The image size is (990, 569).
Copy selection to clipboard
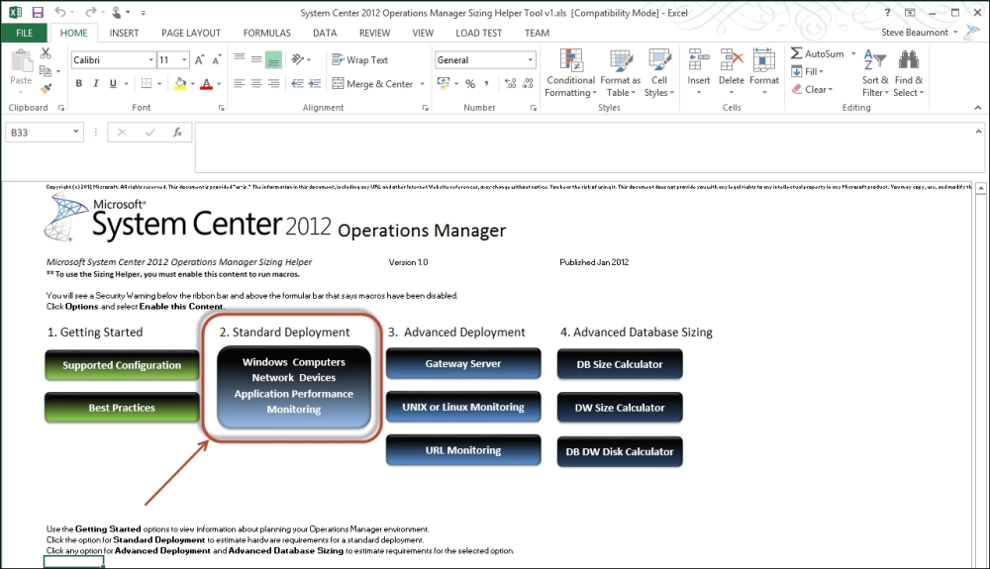45,70
